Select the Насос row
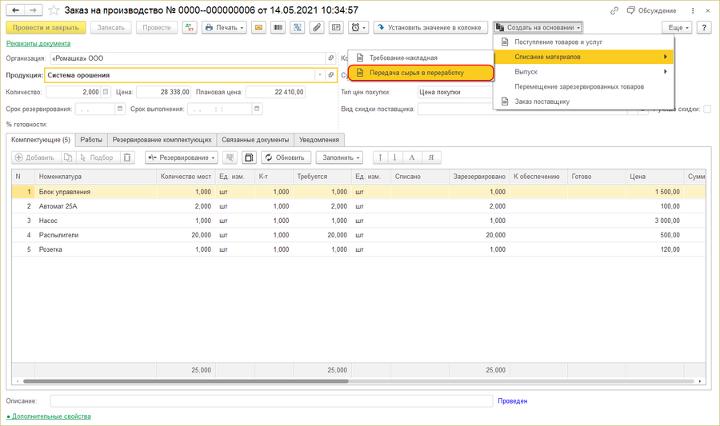Image resolution: width=720 pixels, height=426 pixels. click(x=358, y=221)
